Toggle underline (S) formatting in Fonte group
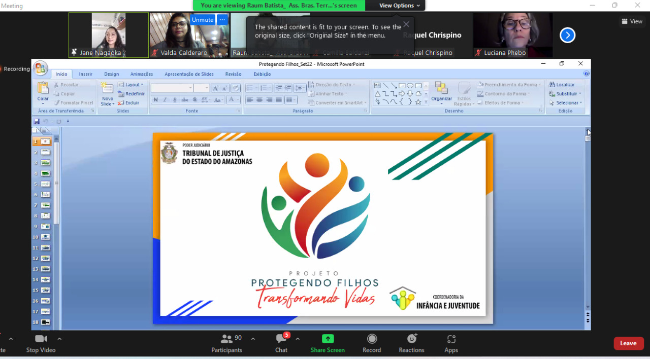 click(x=175, y=100)
